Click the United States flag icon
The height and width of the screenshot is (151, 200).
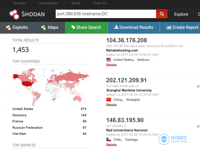[x=109, y=60]
